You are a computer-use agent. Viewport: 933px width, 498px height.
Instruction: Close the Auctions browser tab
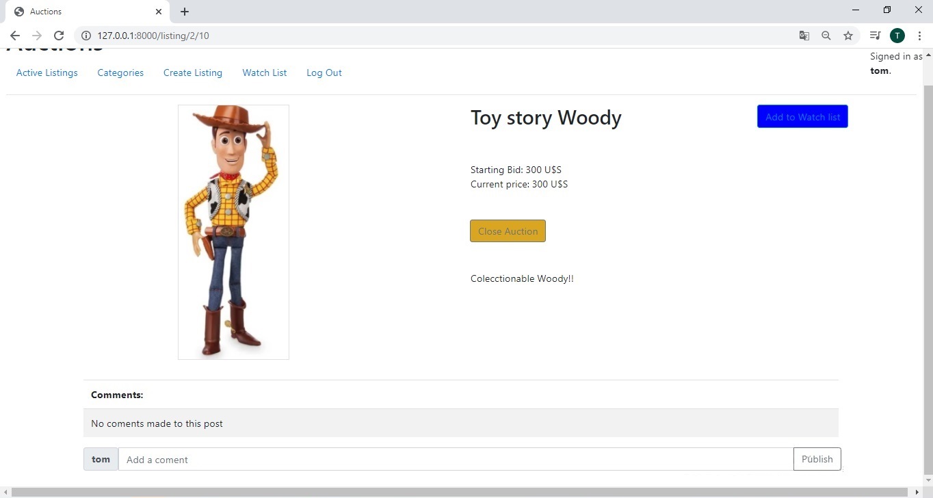(159, 12)
